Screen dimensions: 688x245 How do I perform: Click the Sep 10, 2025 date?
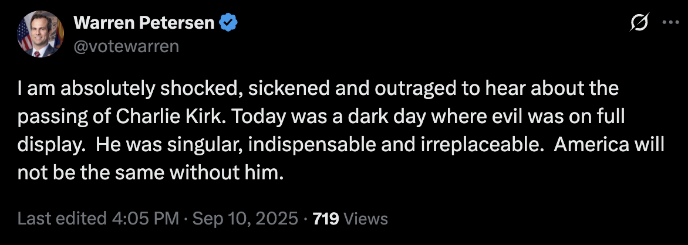[245, 219]
